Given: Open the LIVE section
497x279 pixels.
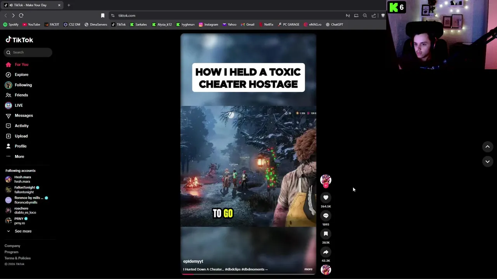Looking at the screenshot, I should click(14, 105).
